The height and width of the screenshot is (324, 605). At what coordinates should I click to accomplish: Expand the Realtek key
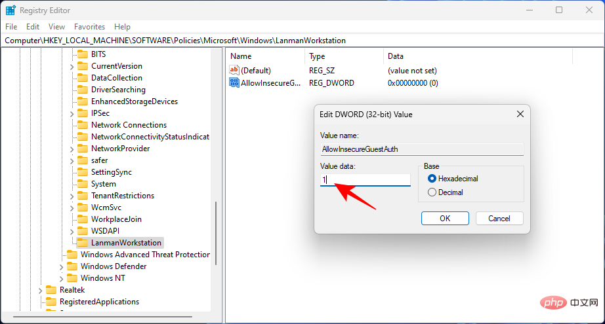40,291
